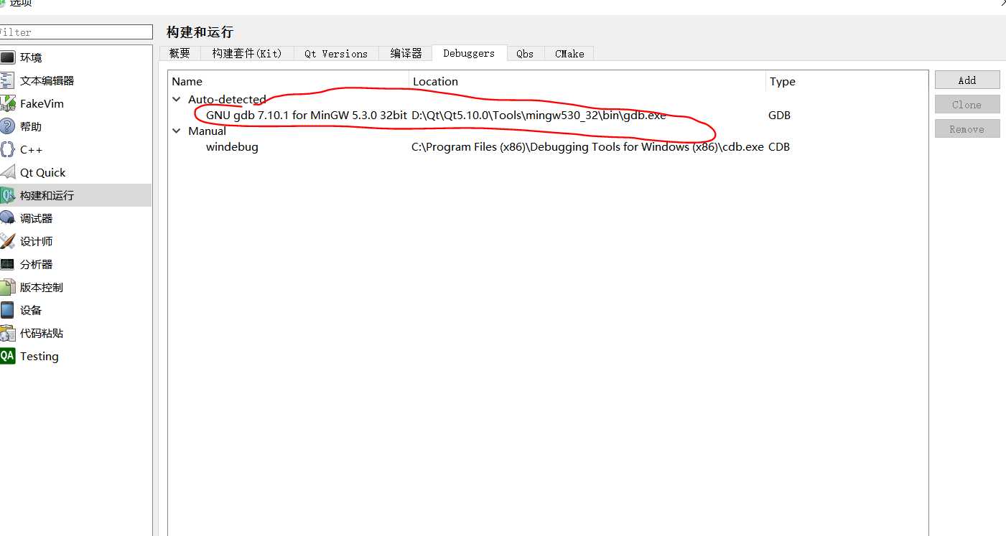Select the 版本控制 category icon
This screenshot has height=536, width=1006.
point(7,287)
